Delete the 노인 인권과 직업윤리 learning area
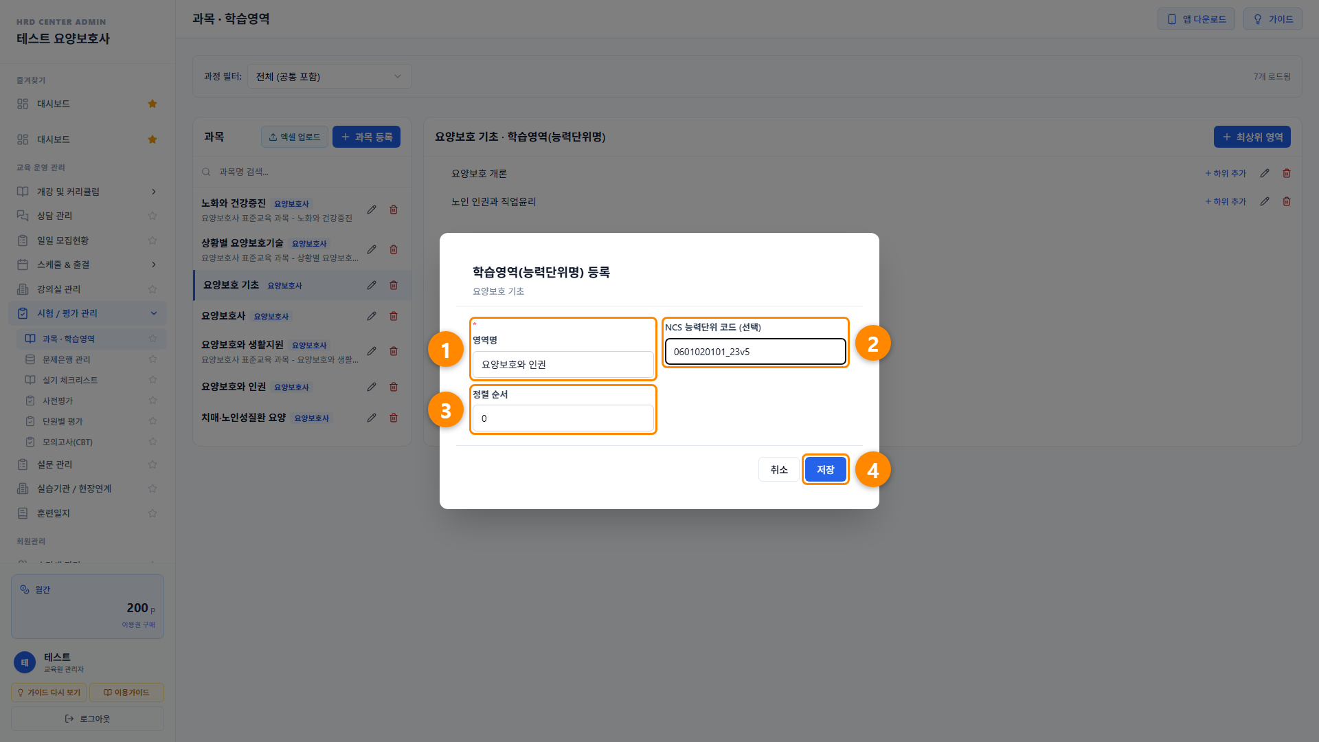Image resolution: width=1319 pixels, height=742 pixels. [1287, 201]
